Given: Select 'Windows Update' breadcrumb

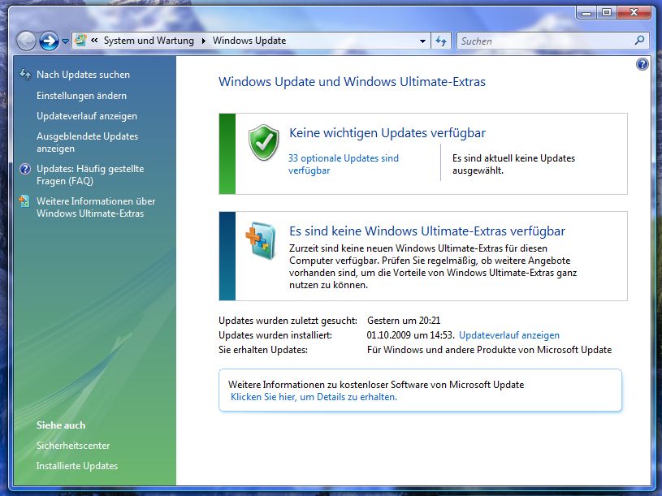Looking at the screenshot, I should tap(249, 41).
